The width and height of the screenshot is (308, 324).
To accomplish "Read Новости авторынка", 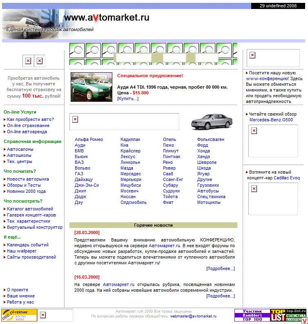I will [x=28, y=179].
